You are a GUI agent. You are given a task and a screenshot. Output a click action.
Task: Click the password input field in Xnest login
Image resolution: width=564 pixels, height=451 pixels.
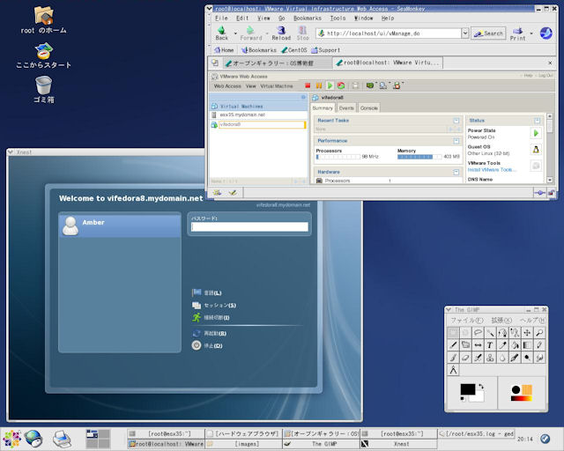[249, 227]
